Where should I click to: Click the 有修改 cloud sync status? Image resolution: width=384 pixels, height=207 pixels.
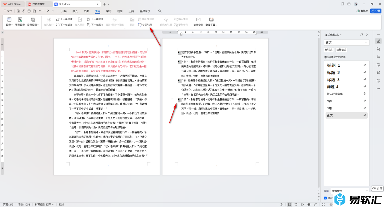(x=362, y=11)
